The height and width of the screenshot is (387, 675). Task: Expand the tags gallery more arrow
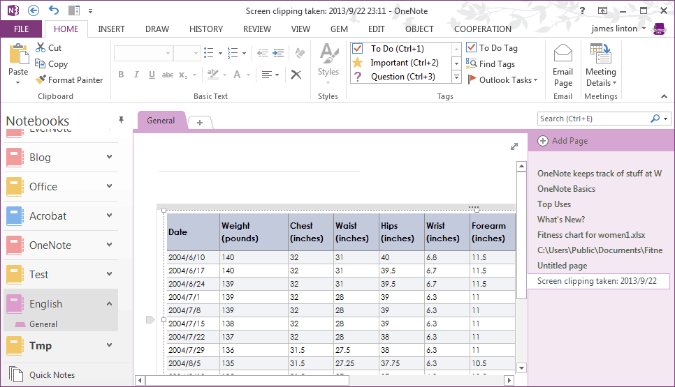click(456, 77)
